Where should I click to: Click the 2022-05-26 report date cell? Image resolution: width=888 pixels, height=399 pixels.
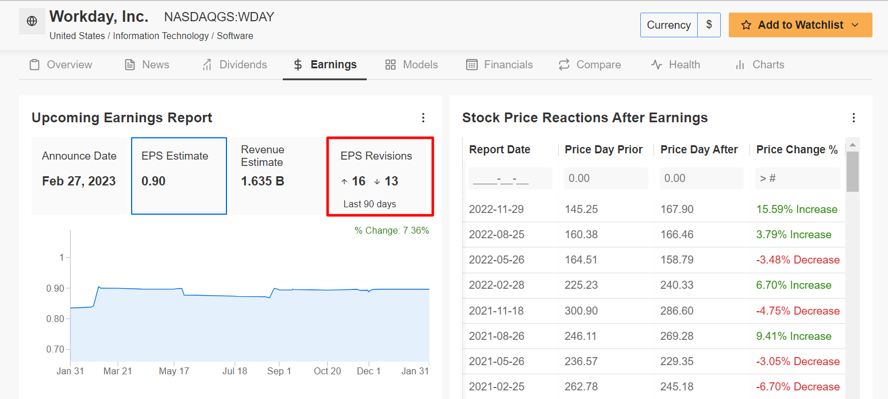(x=497, y=260)
